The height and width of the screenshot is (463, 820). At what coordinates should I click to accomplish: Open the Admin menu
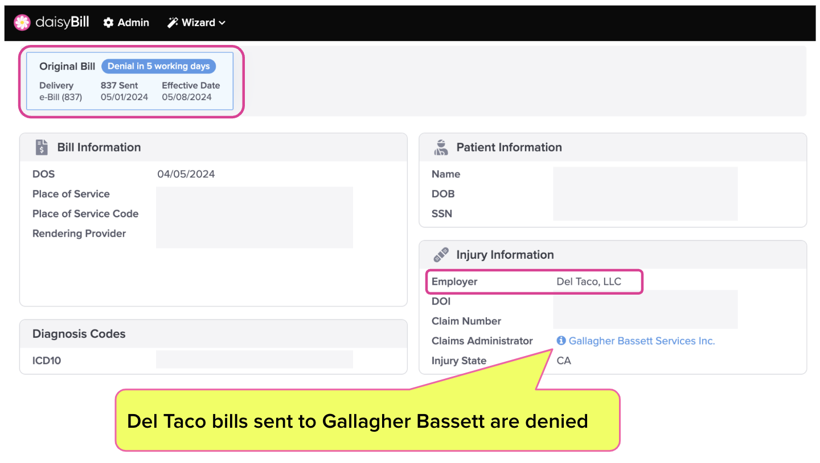click(126, 23)
